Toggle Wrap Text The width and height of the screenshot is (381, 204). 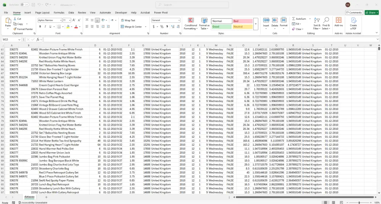[128, 21]
